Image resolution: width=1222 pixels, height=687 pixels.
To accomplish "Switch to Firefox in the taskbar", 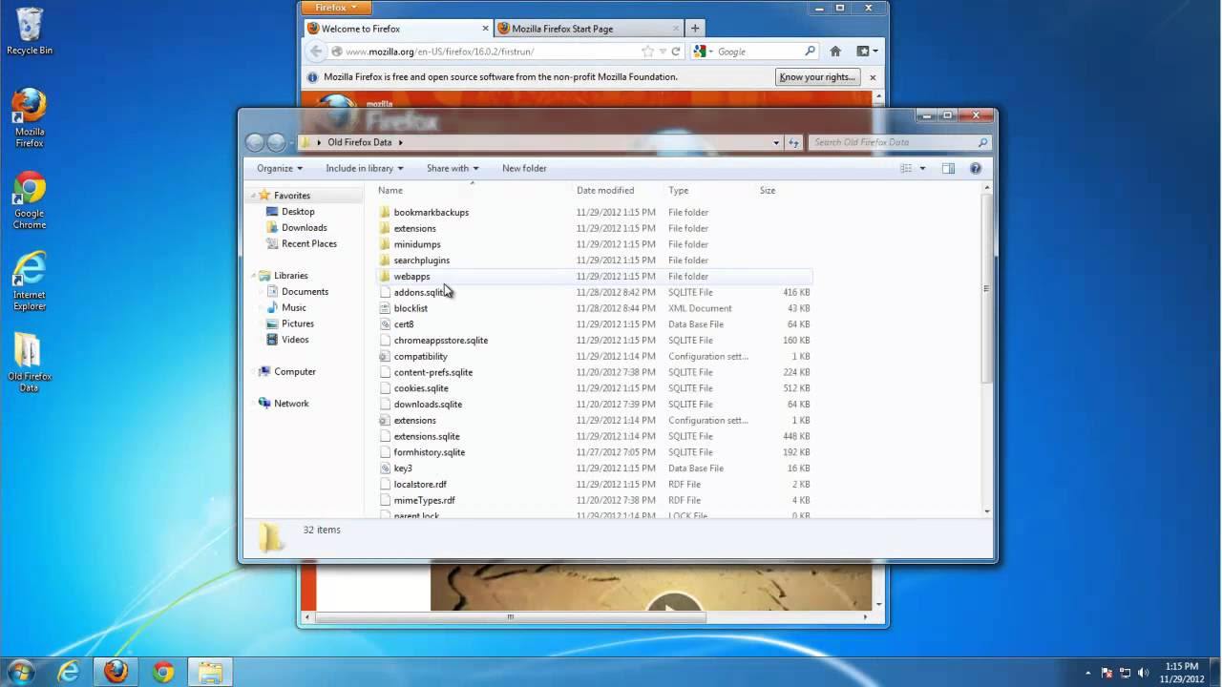I will 116,672.
